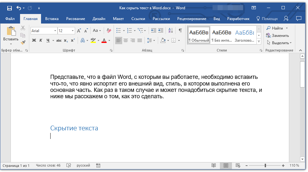Open the Arial font name dropdown

[x=55, y=31]
